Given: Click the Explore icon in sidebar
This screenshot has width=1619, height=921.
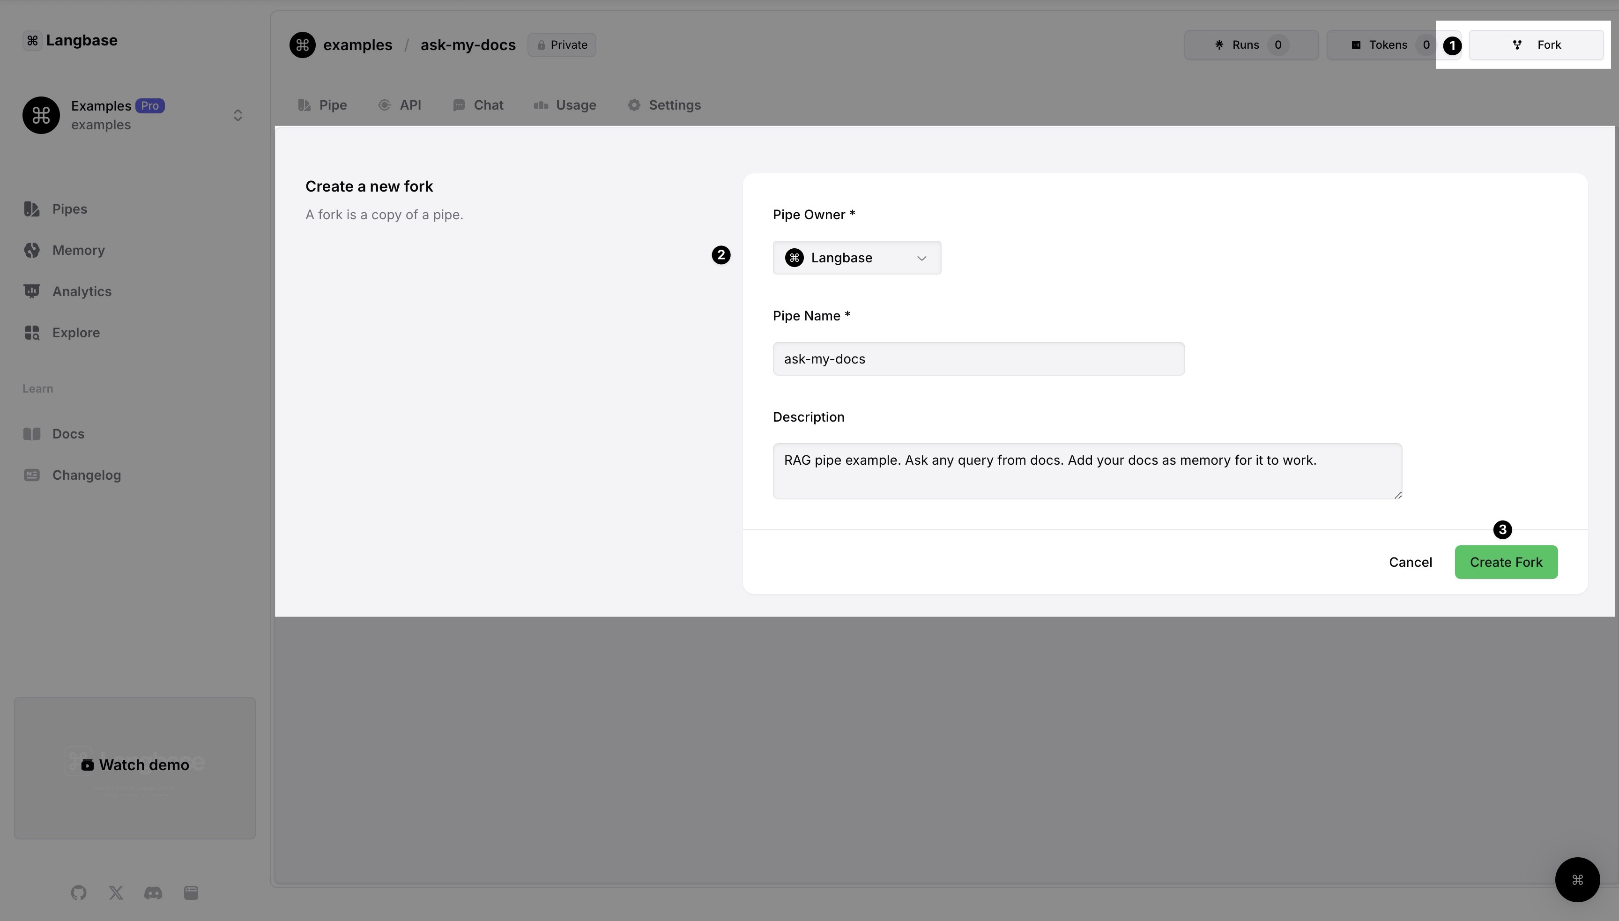Looking at the screenshot, I should (32, 332).
